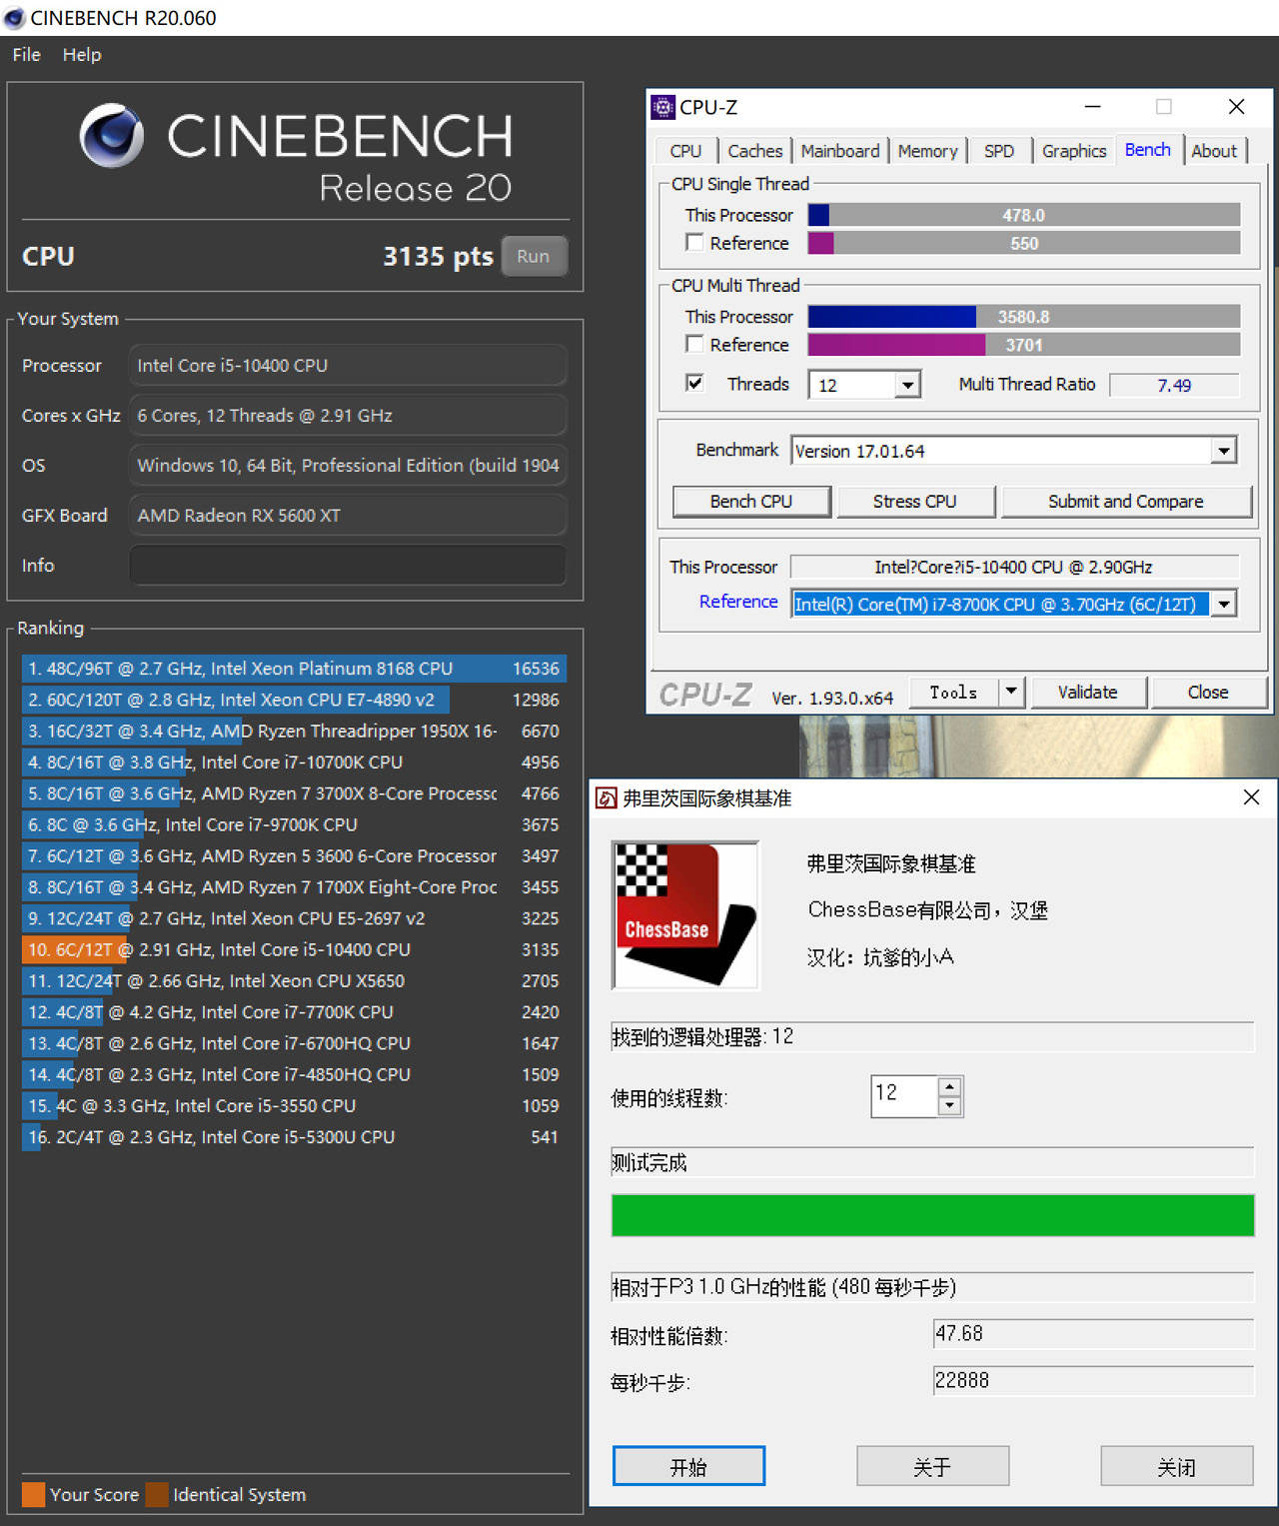The height and width of the screenshot is (1526, 1279).
Task: Expand the Reference processor dropdown
Action: [1224, 604]
